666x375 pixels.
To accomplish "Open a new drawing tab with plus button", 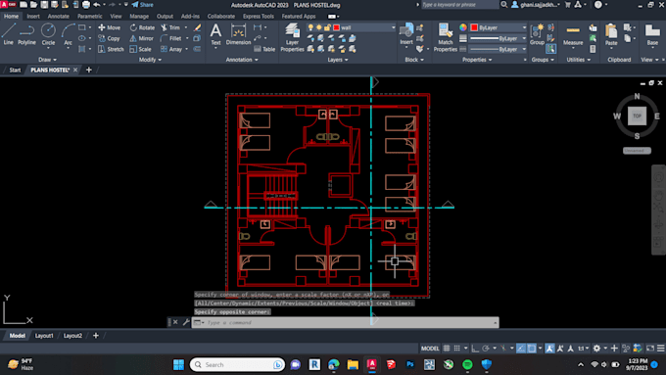I will (x=89, y=70).
